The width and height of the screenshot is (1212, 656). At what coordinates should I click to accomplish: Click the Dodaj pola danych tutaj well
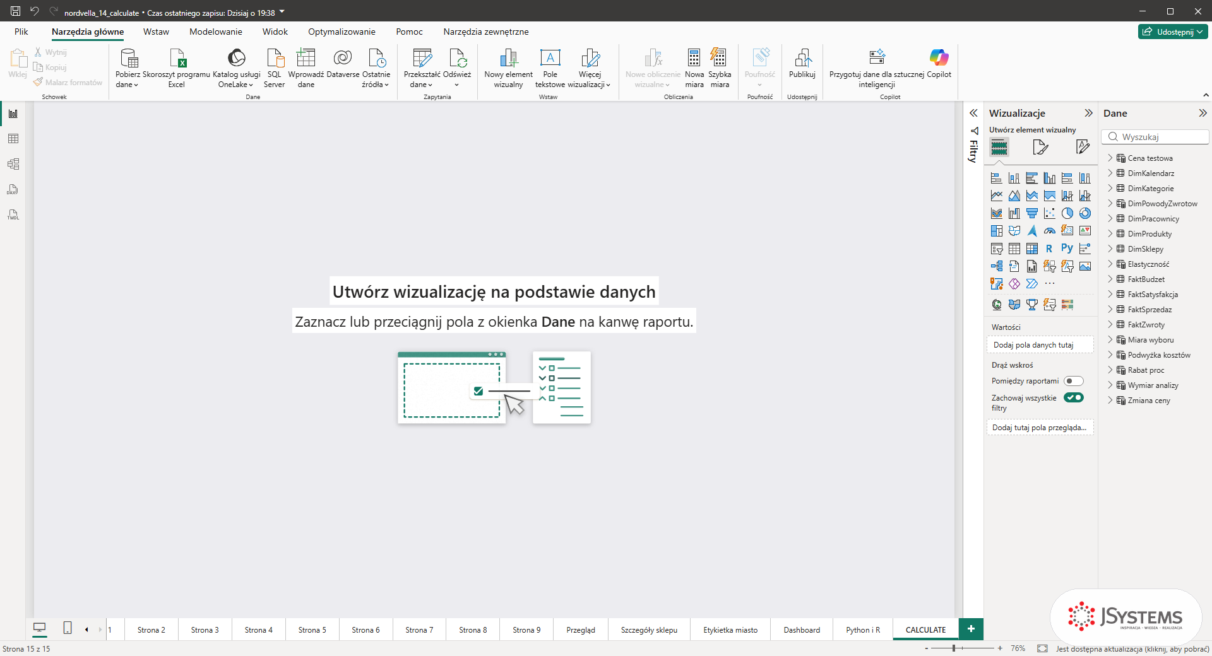[x=1040, y=345]
